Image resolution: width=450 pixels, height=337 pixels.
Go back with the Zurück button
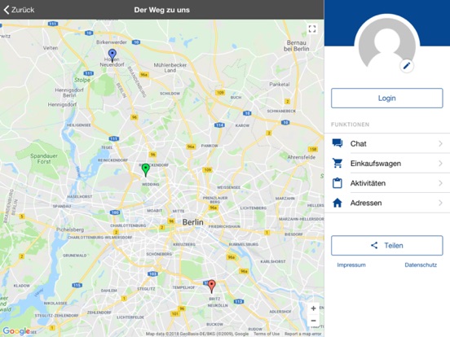[x=19, y=10]
